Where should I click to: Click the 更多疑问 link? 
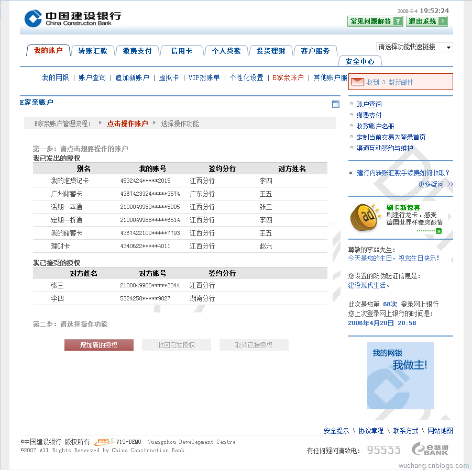click(x=435, y=184)
